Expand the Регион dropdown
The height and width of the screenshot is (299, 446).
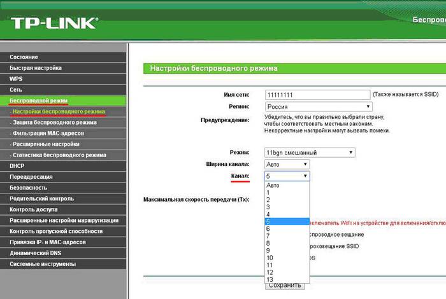319,107
